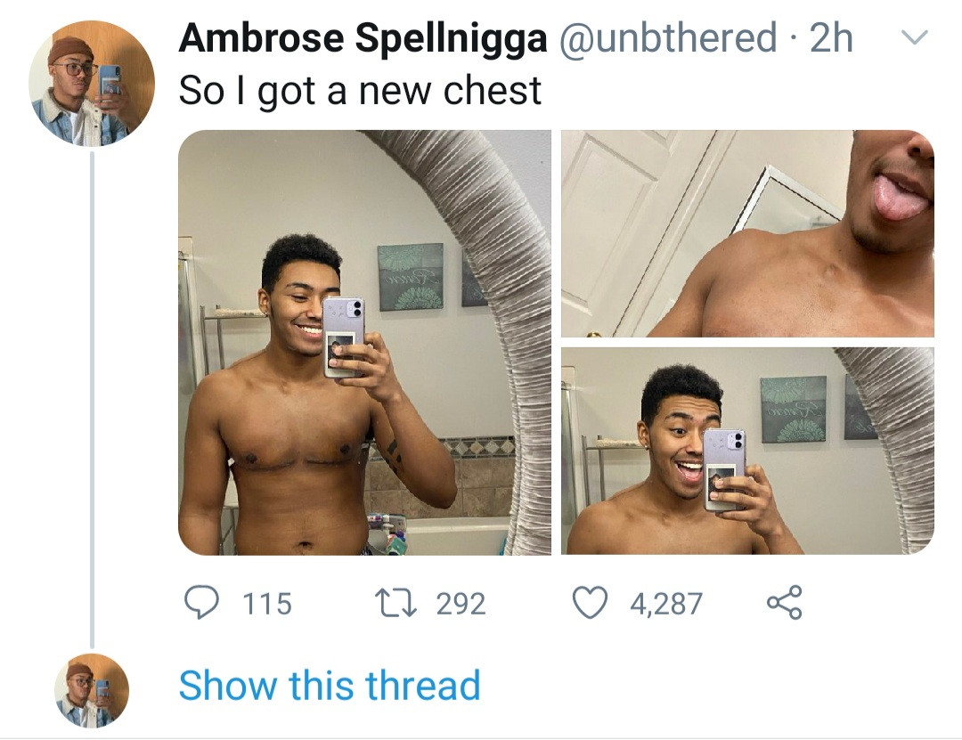The image size is (962, 740).
Task: Click the vertical thread line connecting the avatars
Action: pyautogui.click(x=92, y=401)
